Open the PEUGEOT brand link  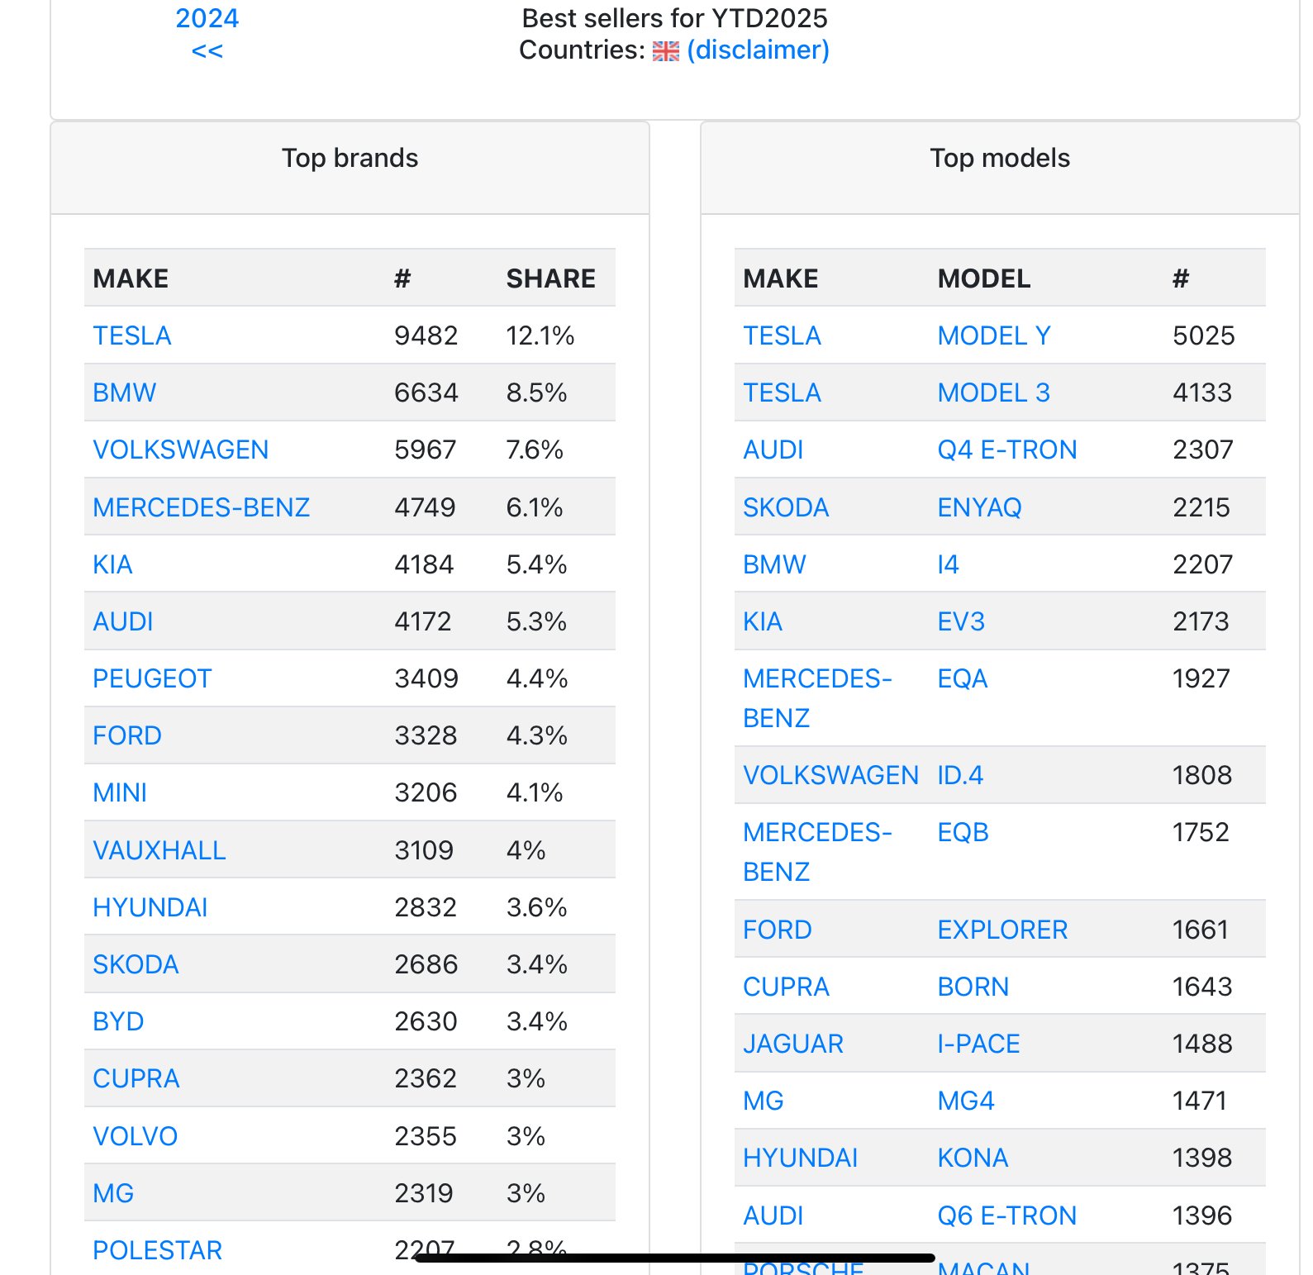152,678
